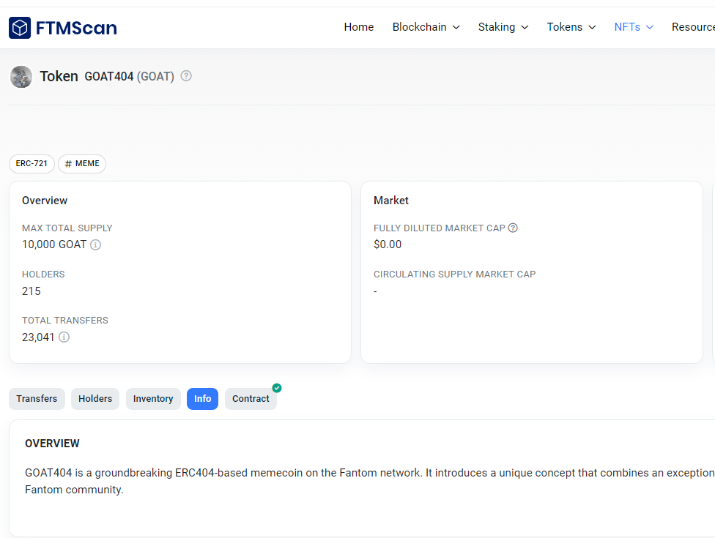
Task: Click the OVERVIEW heading in info panel
Action: click(52, 444)
